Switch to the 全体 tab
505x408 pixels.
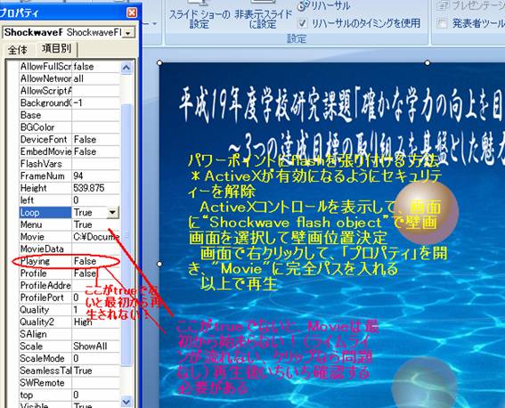[18, 50]
